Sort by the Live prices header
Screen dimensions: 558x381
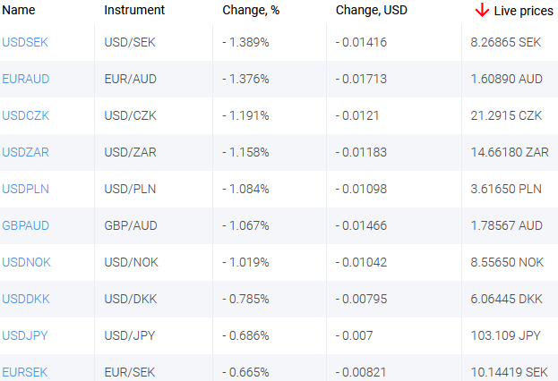point(524,10)
